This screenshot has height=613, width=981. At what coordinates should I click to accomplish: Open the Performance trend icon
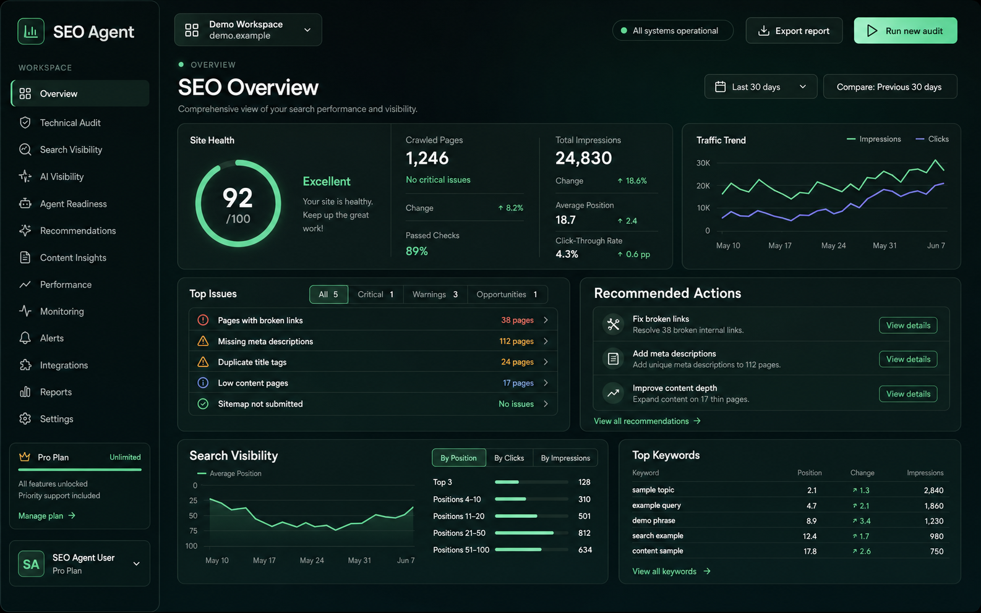click(25, 284)
